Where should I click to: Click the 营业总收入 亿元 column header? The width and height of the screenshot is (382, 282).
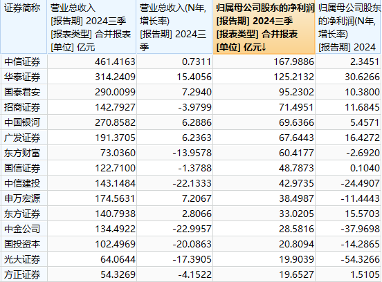pos(92,27)
